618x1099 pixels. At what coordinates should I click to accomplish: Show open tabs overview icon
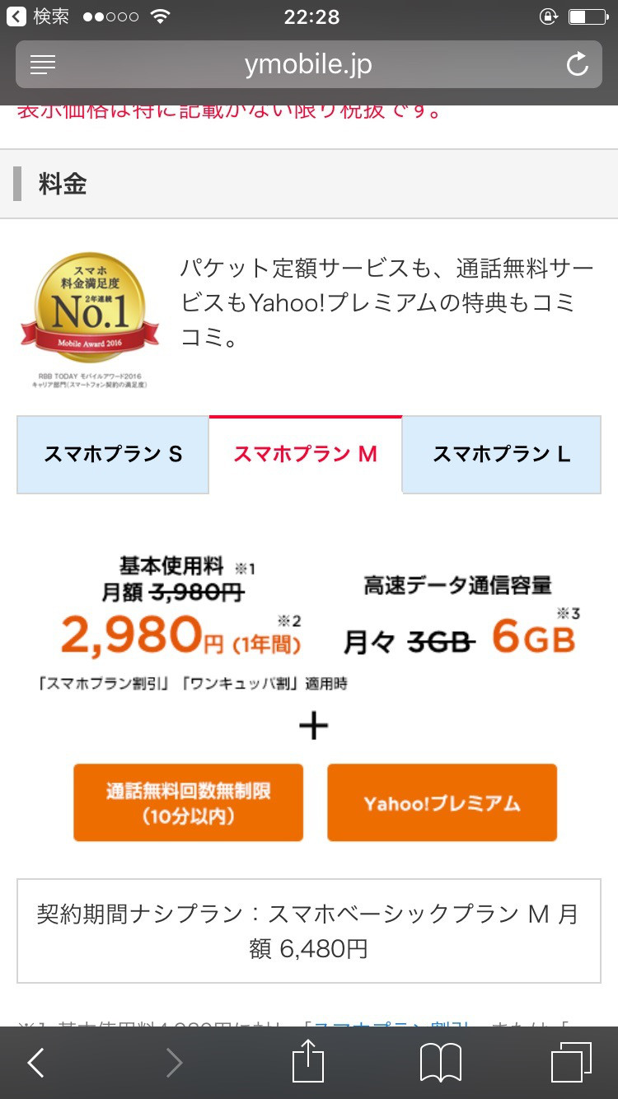pos(571,1062)
